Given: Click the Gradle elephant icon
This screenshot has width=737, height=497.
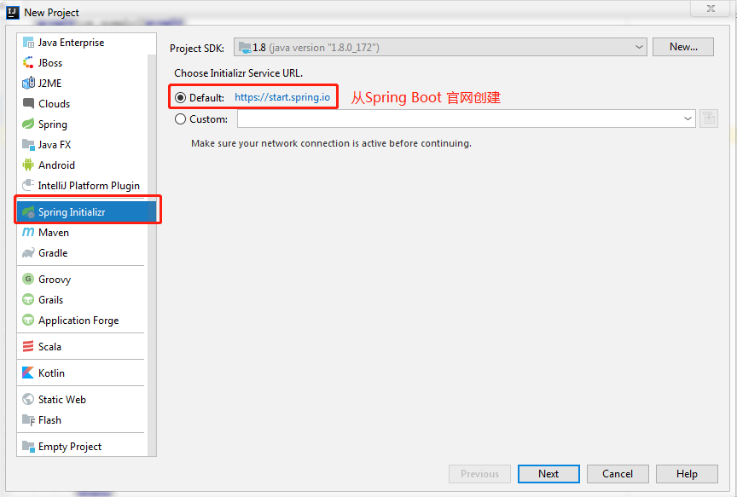Looking at the screenshot, I should click(x=28, y=252).
